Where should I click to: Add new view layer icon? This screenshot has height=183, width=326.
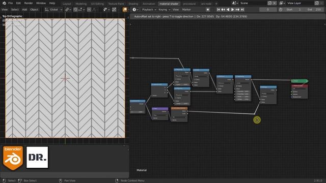point(317,3)
